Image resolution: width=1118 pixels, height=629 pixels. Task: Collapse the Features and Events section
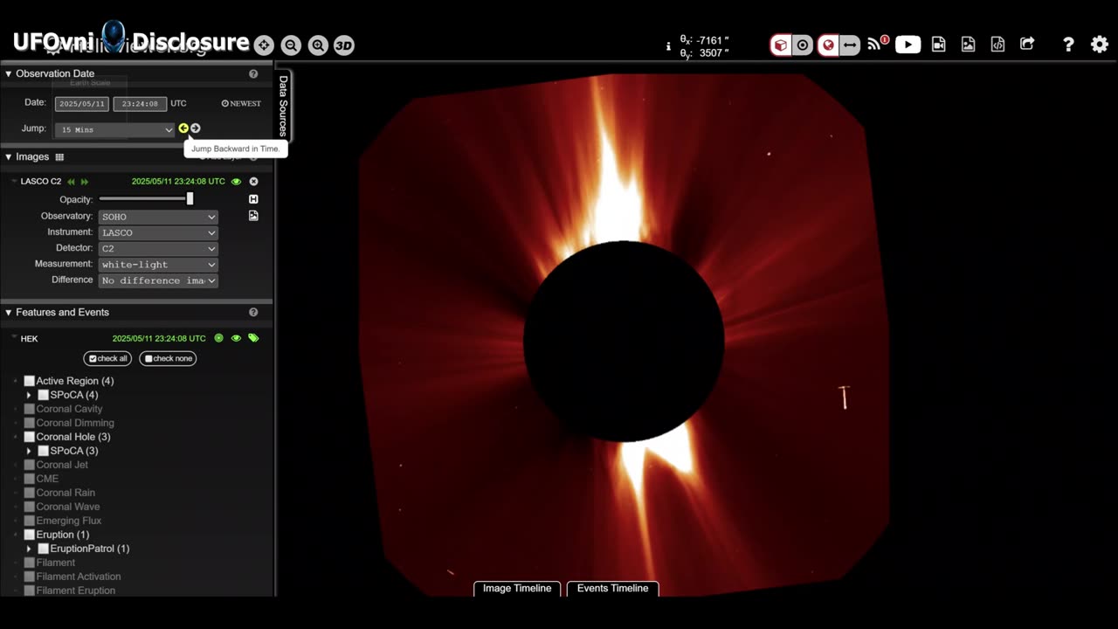click(9, 312)
